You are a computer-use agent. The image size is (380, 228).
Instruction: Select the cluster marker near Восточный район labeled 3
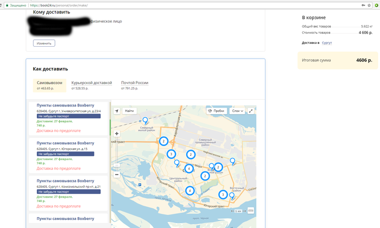click(x=223, y=194)
